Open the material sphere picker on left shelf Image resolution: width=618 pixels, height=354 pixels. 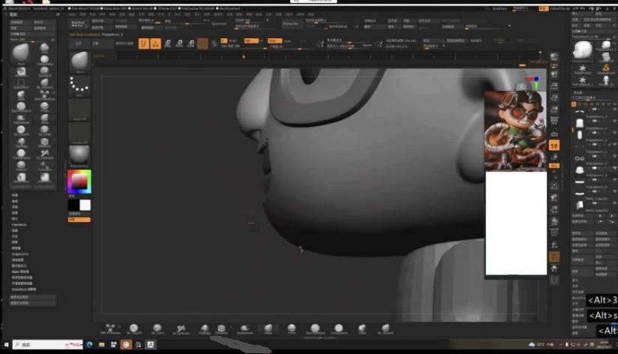pos(79,154)
